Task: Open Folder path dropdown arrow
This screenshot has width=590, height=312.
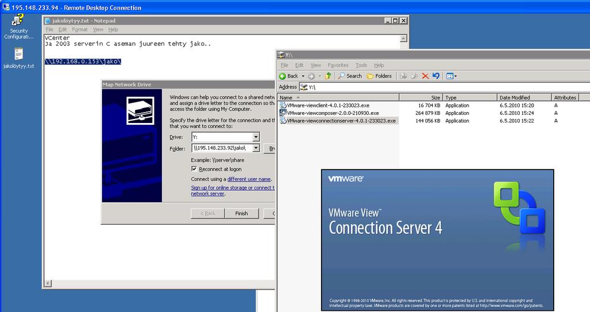Action: [x=256, y=148]
